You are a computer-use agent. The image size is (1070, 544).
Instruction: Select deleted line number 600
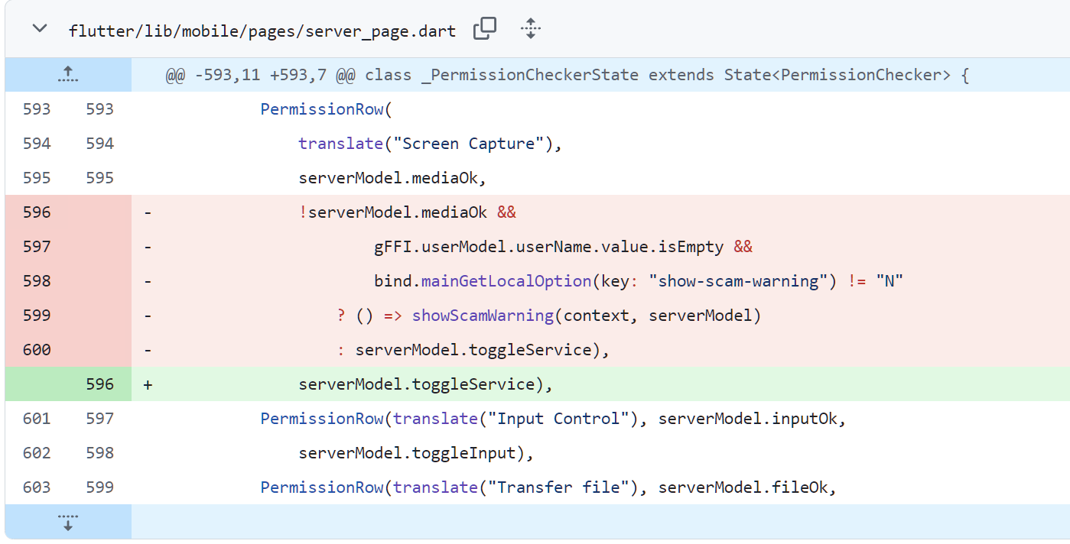click(x=37, y=350)
